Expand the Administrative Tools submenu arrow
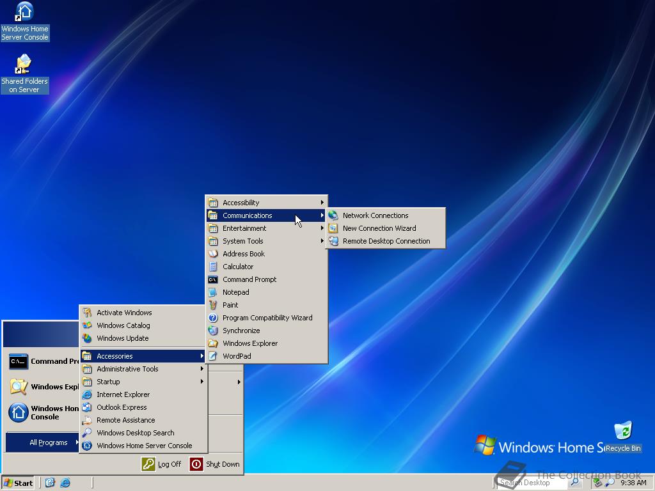The image size is (655, 491). 201,369
